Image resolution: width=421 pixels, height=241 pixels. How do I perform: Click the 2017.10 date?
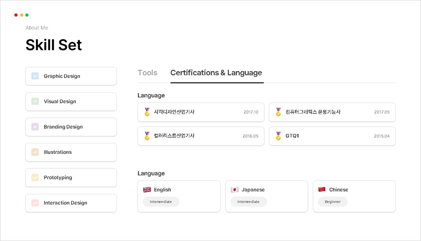251,112
